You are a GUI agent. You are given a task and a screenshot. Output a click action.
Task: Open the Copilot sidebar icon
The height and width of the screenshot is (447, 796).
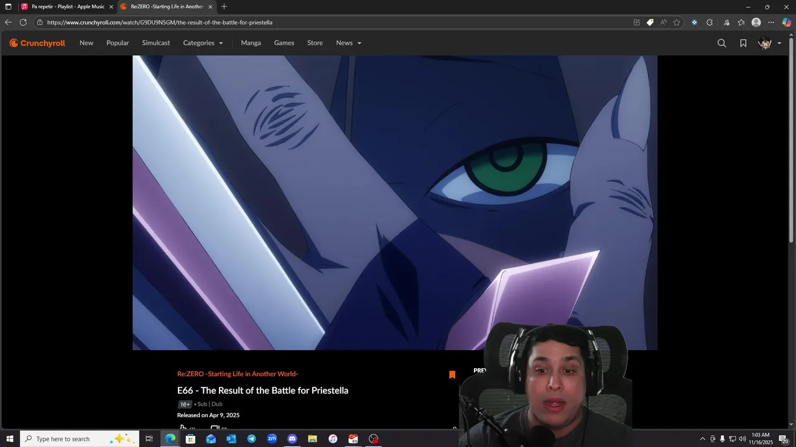pos(787,22)
